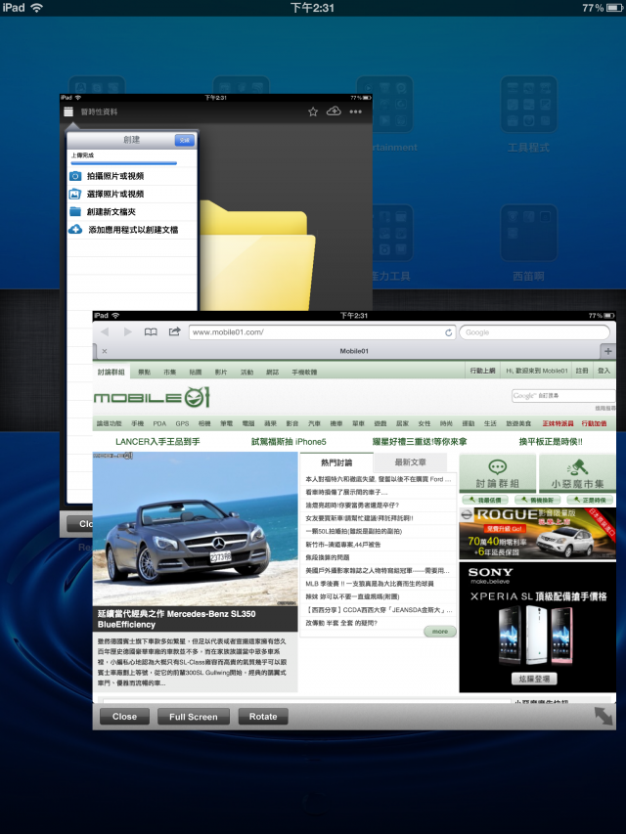Image resolution: width=626 pixels, height=835 pixels.
Task: Choose 創建新文檔夾 in the popover
Action: [132, 211]
